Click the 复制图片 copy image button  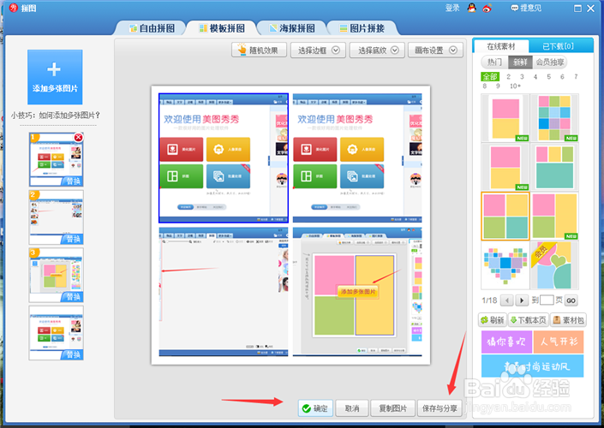point(393,408)
